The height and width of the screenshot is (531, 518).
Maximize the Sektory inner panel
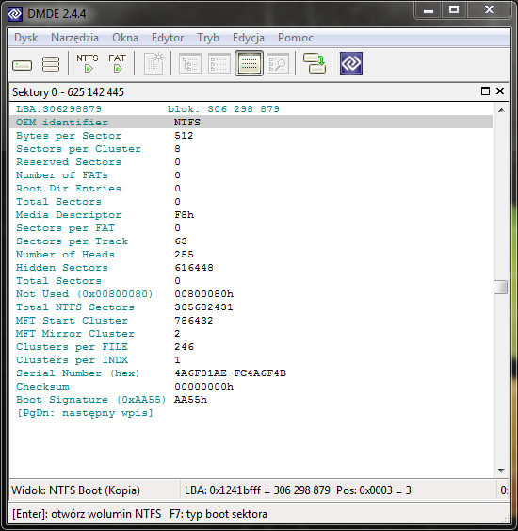[485, 91]
